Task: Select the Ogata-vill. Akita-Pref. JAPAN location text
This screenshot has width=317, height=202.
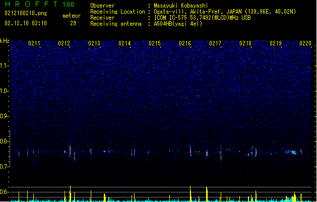Action: click(225, 12)
